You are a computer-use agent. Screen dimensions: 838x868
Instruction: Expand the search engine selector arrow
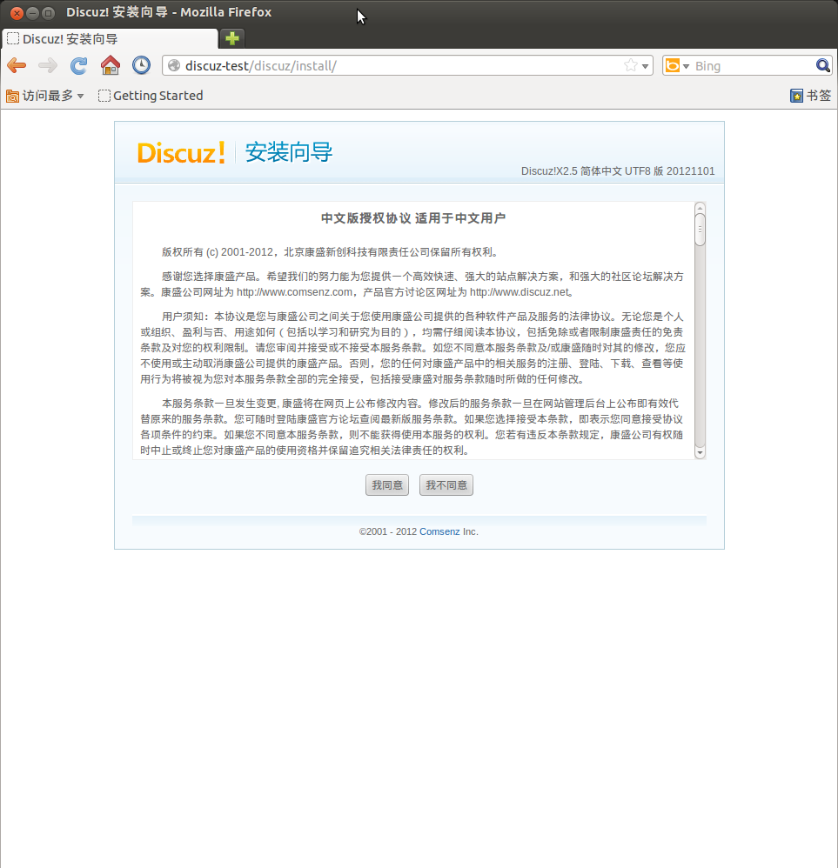pyautogui.click(x=686, y=66)
